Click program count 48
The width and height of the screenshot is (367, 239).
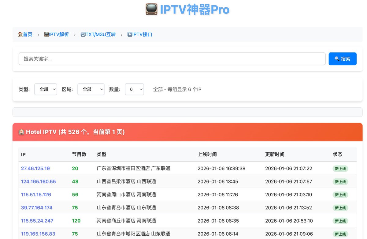75,181
